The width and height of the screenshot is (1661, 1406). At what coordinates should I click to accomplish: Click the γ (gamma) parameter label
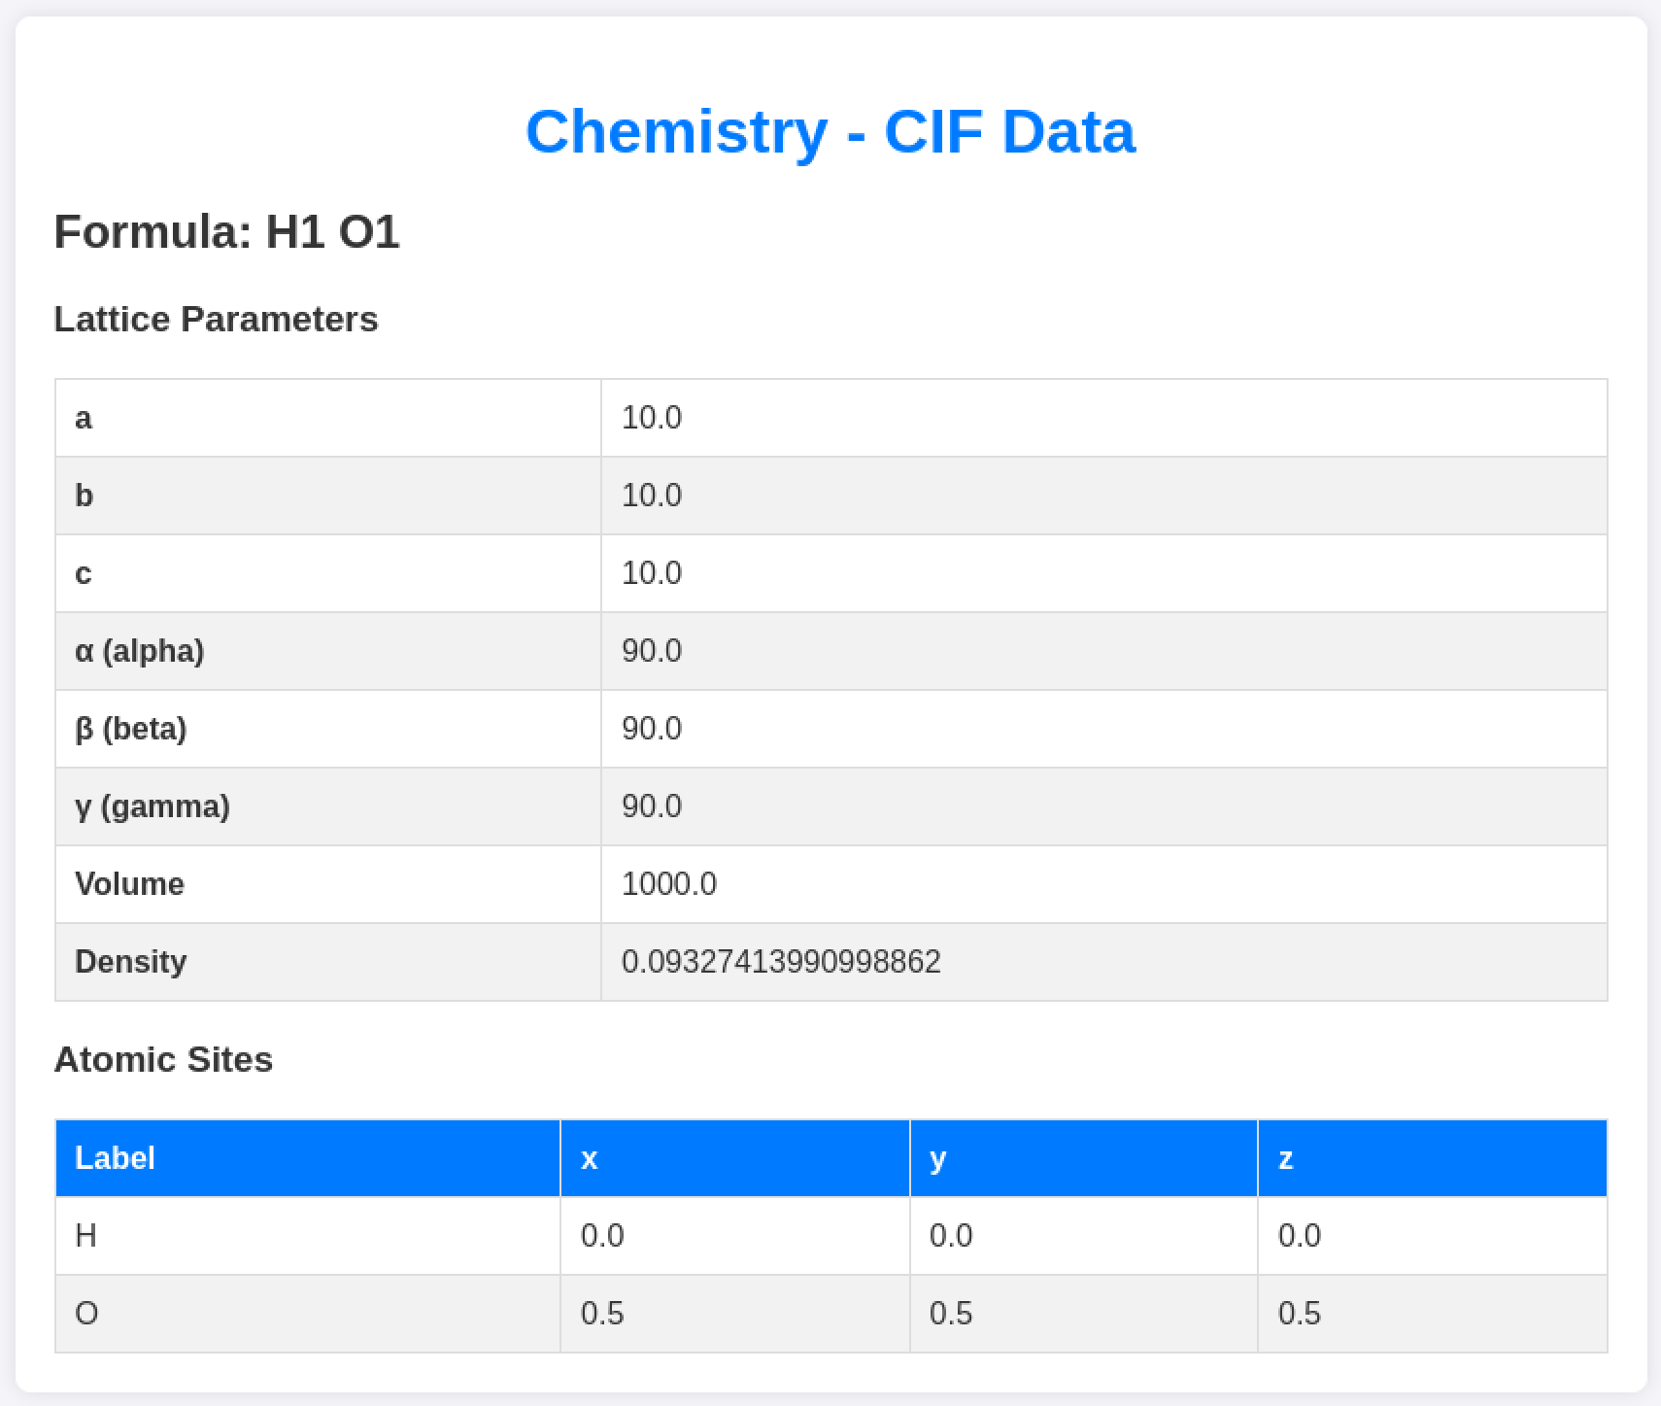(x=153, y=806)
